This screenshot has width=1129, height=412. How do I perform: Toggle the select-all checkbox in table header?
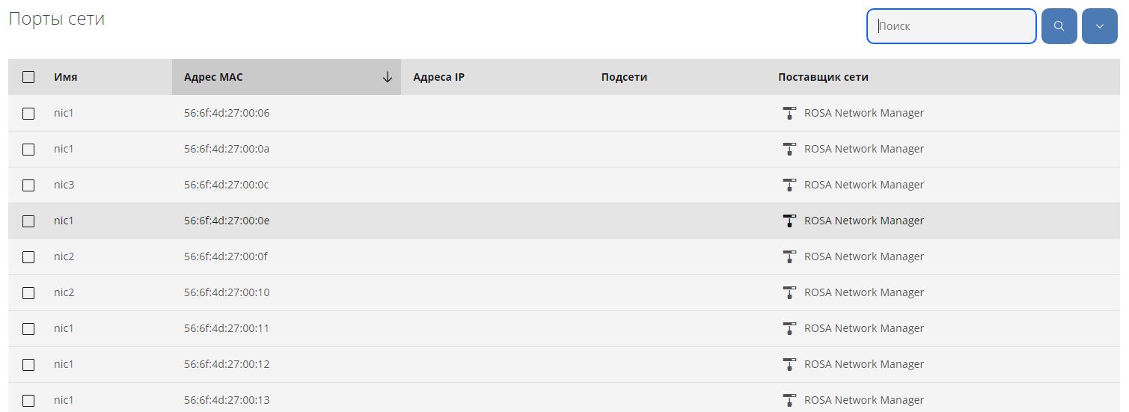[28, 77]
